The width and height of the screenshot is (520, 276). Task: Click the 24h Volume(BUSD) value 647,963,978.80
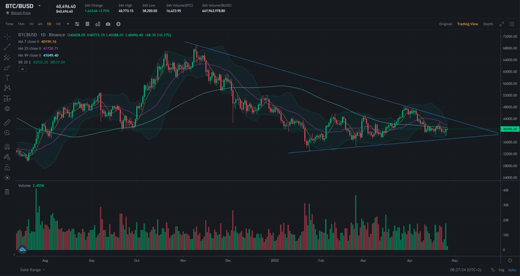click(213, 11)
